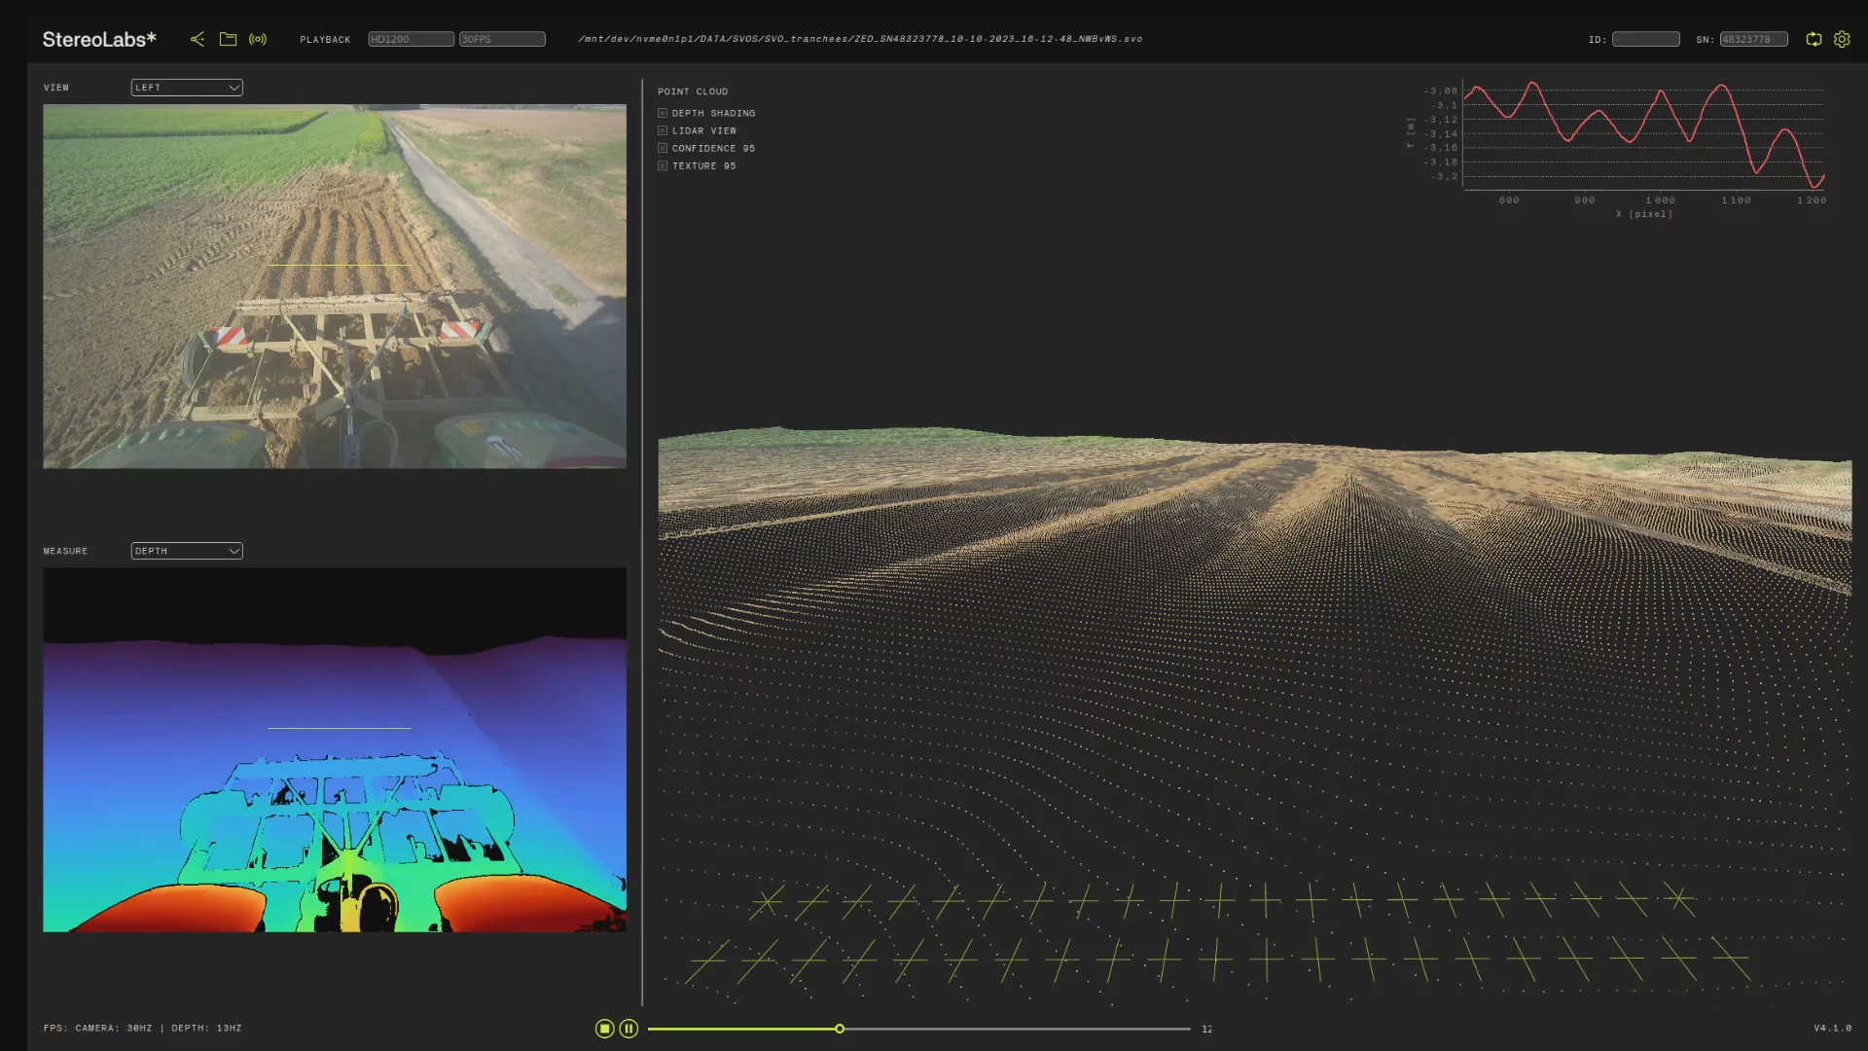
Task: Open the 30FPS frame rate selector
Action: (x=502, y=39)
